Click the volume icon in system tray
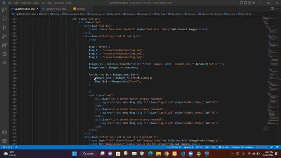This screenshot has height=158, width=281. [254, 154]
